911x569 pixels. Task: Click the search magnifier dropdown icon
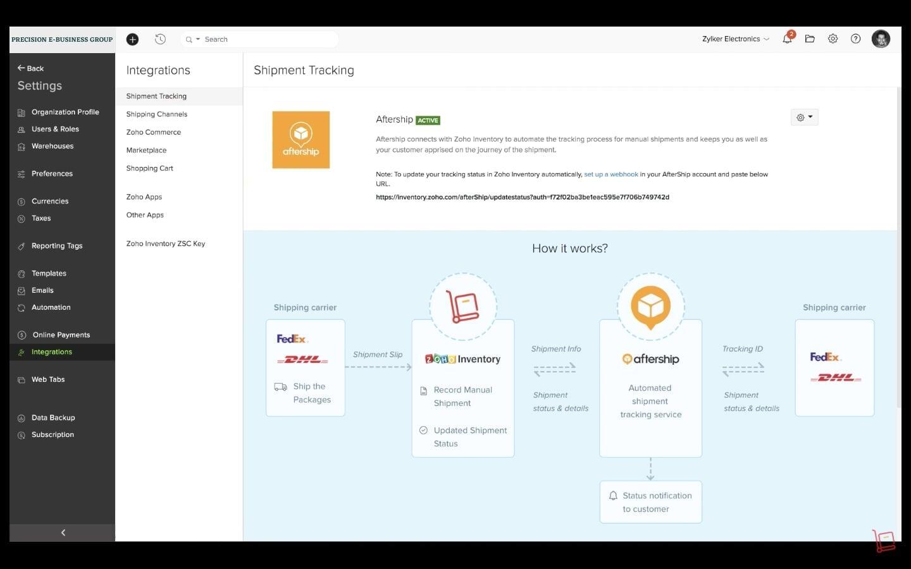pyautogui.click(x=192, y=39)
